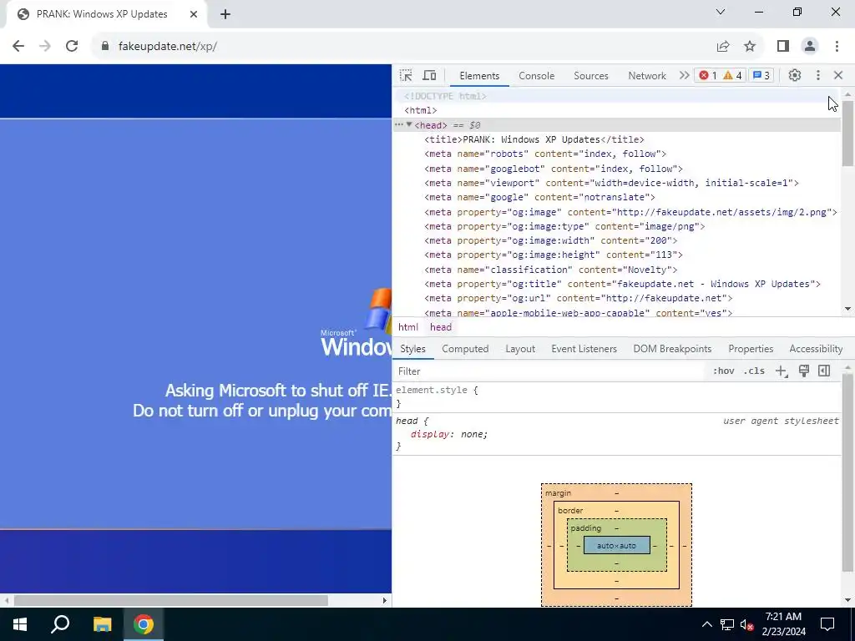The height and width of the screenshot is (641, 855).
Task: Go back in browser history
Action: [18, 47]
